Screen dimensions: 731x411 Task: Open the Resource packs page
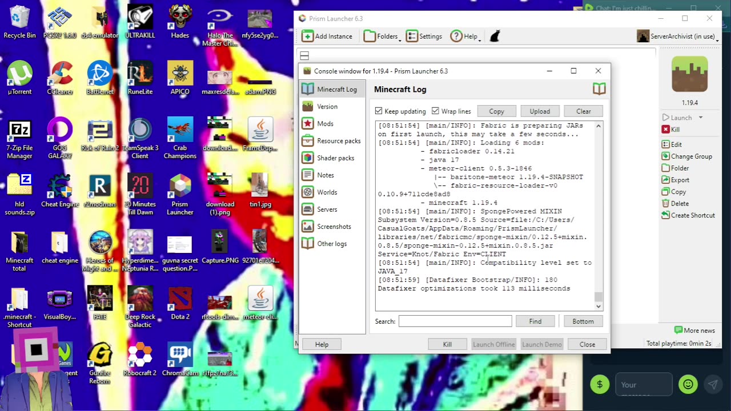pos(332,141)
